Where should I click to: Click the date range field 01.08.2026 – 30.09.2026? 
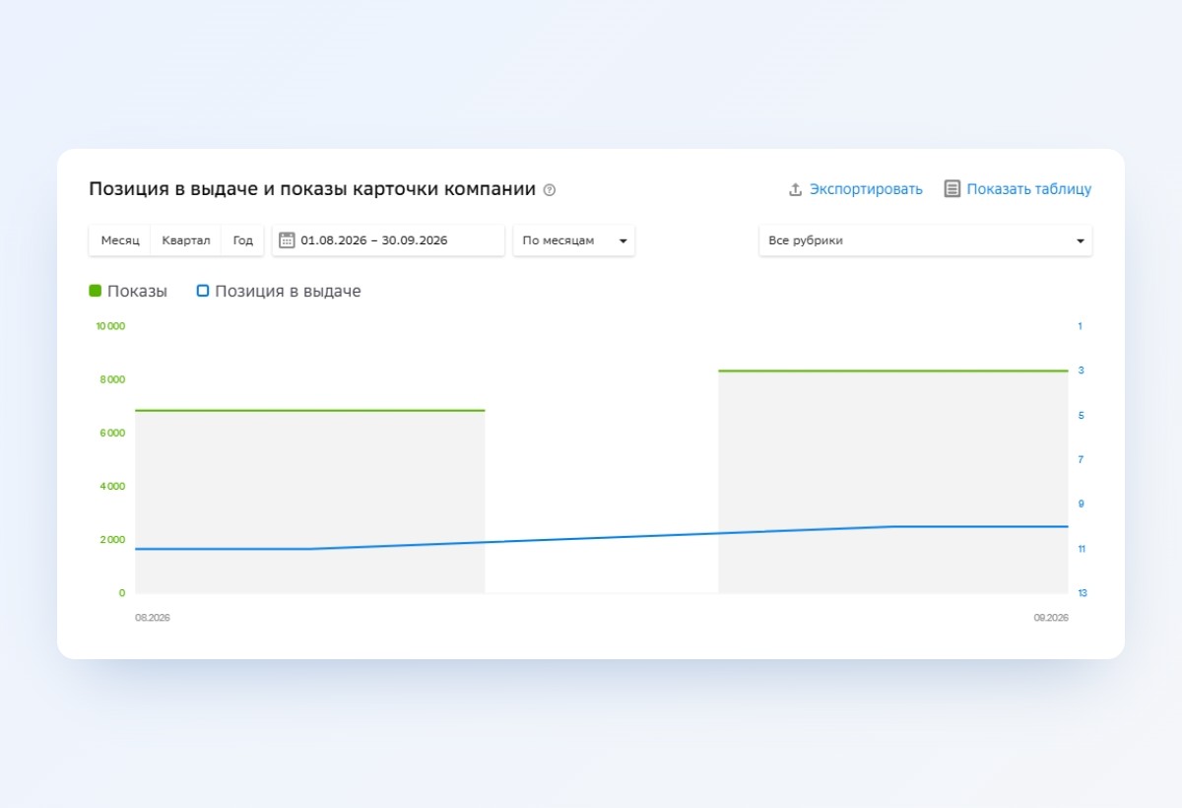click(x=388, y=240)
